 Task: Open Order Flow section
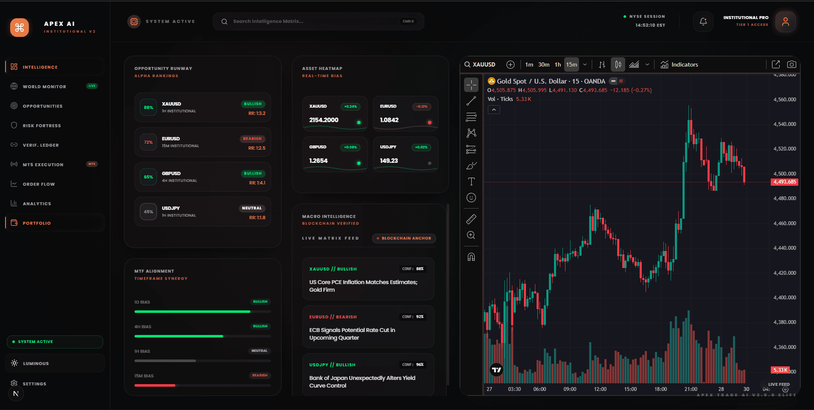pos(55,184)
